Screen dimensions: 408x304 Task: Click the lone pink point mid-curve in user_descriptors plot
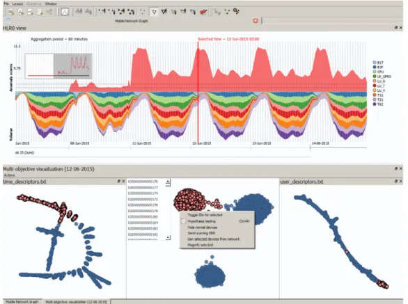[x=347, y=252]
